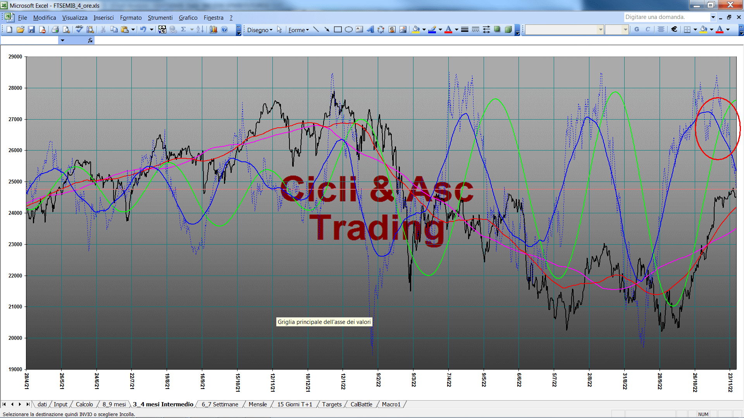Select the Line drawing tool
Image resolution: width=744 pixels, height=418 pixels.
pos(316,29)
